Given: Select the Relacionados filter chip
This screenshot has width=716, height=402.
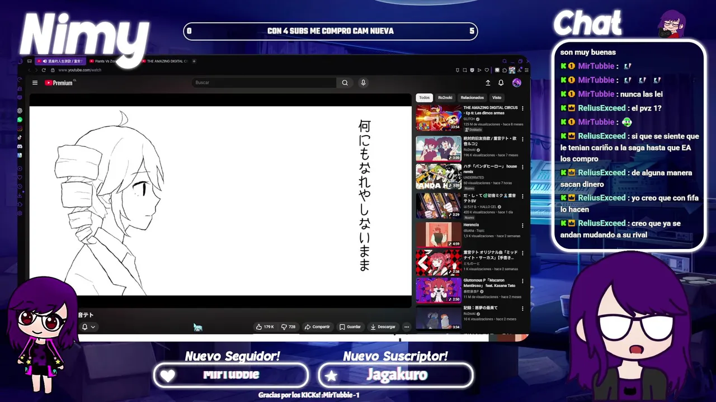Looking at the screenshot, I should pyautogui.click(x=472, y=98).
